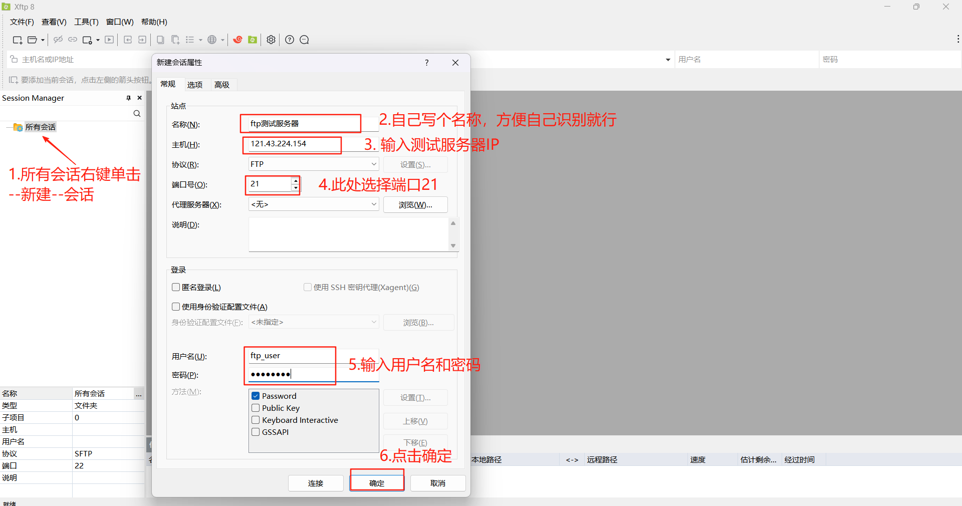Click the 确定 OK button

(377, 483)
